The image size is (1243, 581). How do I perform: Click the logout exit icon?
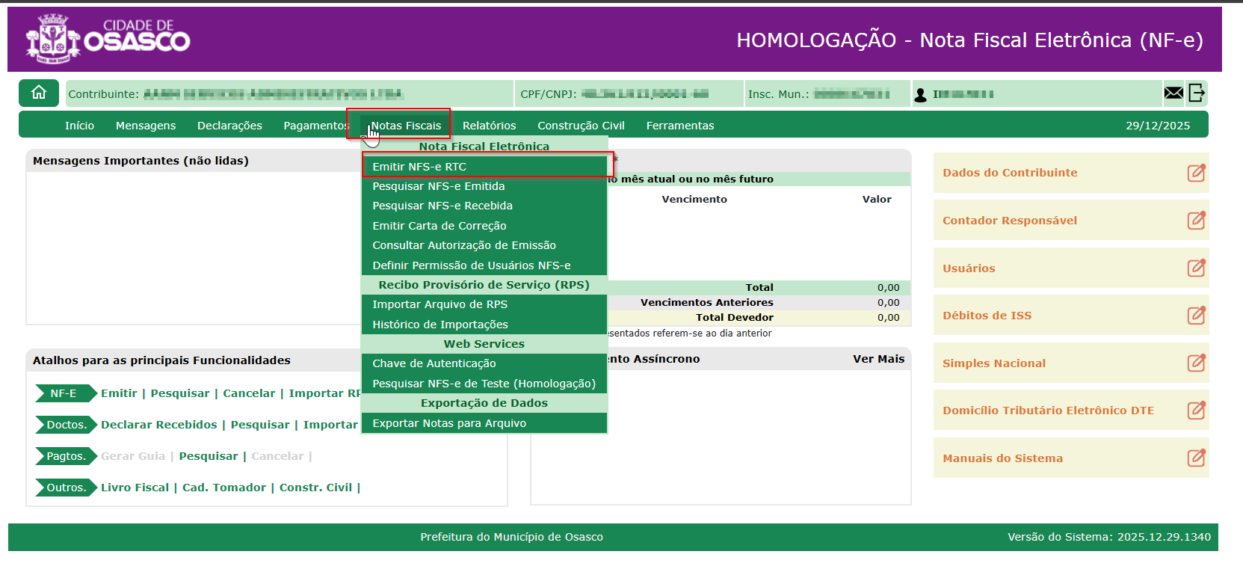click(x=1197, y=93)
